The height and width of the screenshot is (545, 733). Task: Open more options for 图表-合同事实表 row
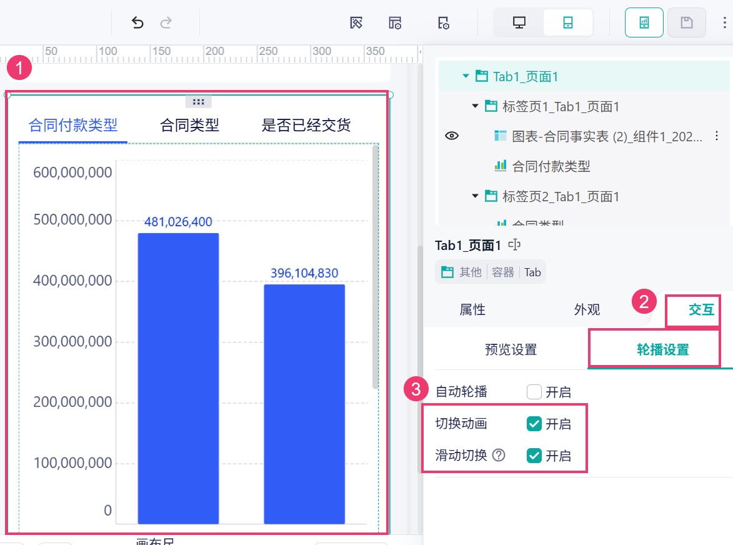click(717, 136)
